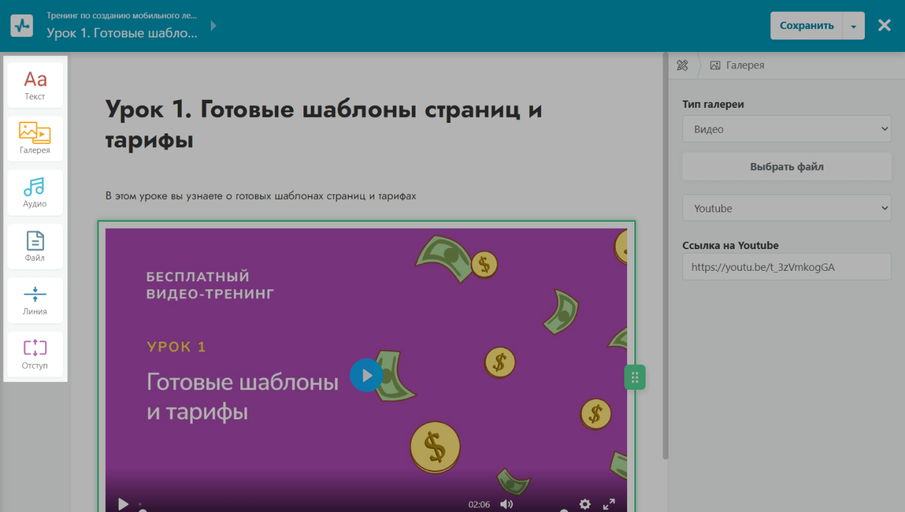Insert a Файл block
This screenshot has height=512, width=905.
(x=35, y=246)
